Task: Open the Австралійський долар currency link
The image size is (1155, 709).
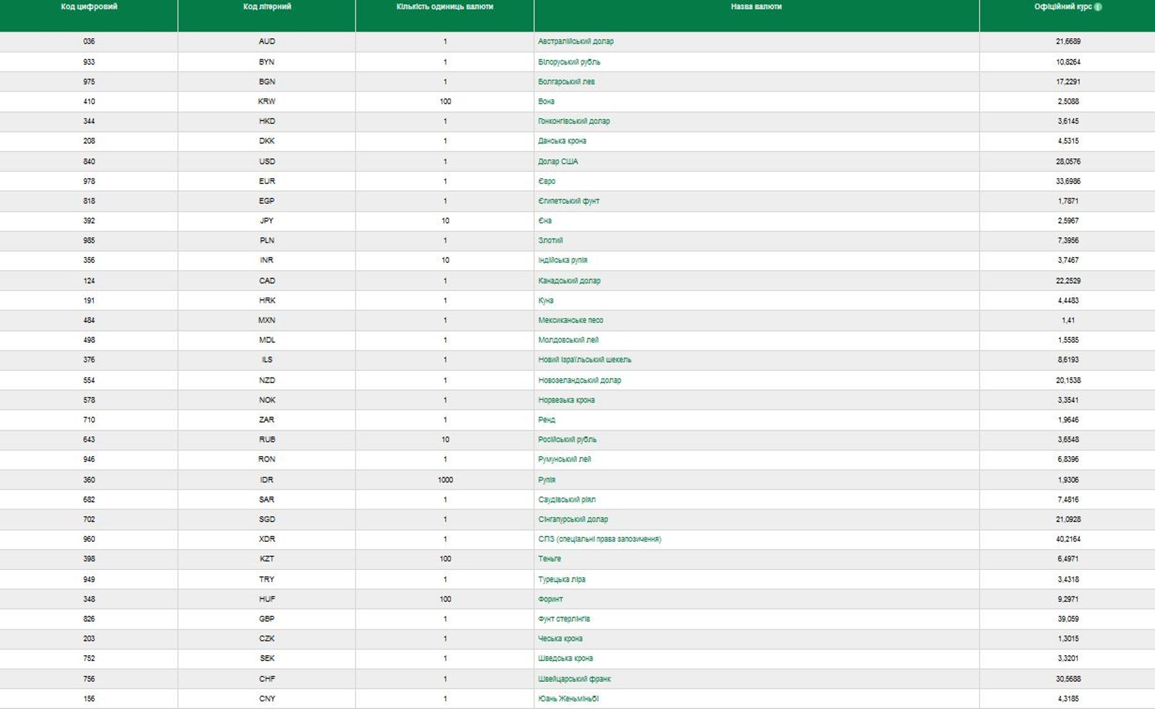Action: coord(576,41)
